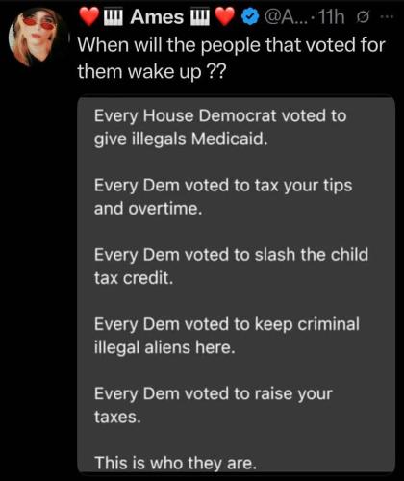404x481 pixels.
Task: Click the 'them wake up ??' text line
Action: 152,71
